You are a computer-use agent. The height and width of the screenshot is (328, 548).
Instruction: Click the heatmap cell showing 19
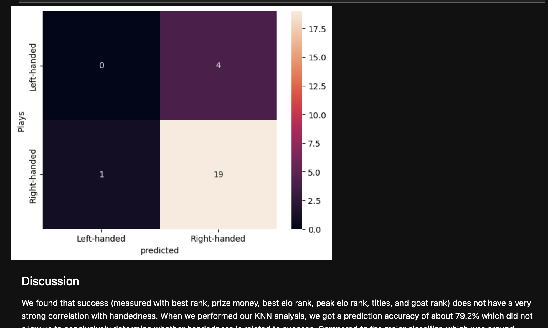[218, 175]
